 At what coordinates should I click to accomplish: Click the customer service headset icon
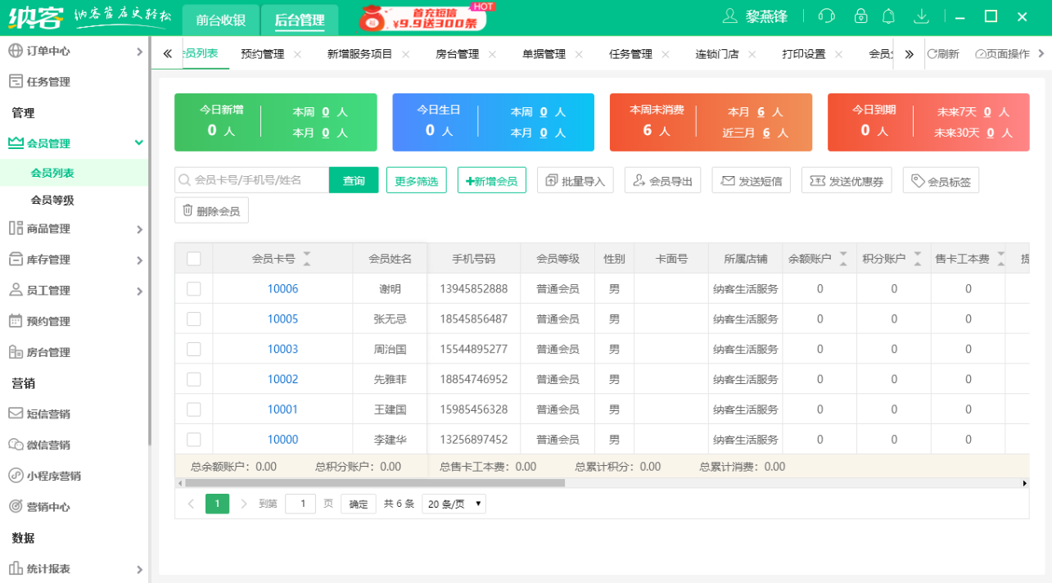click(x=827, y=16)
